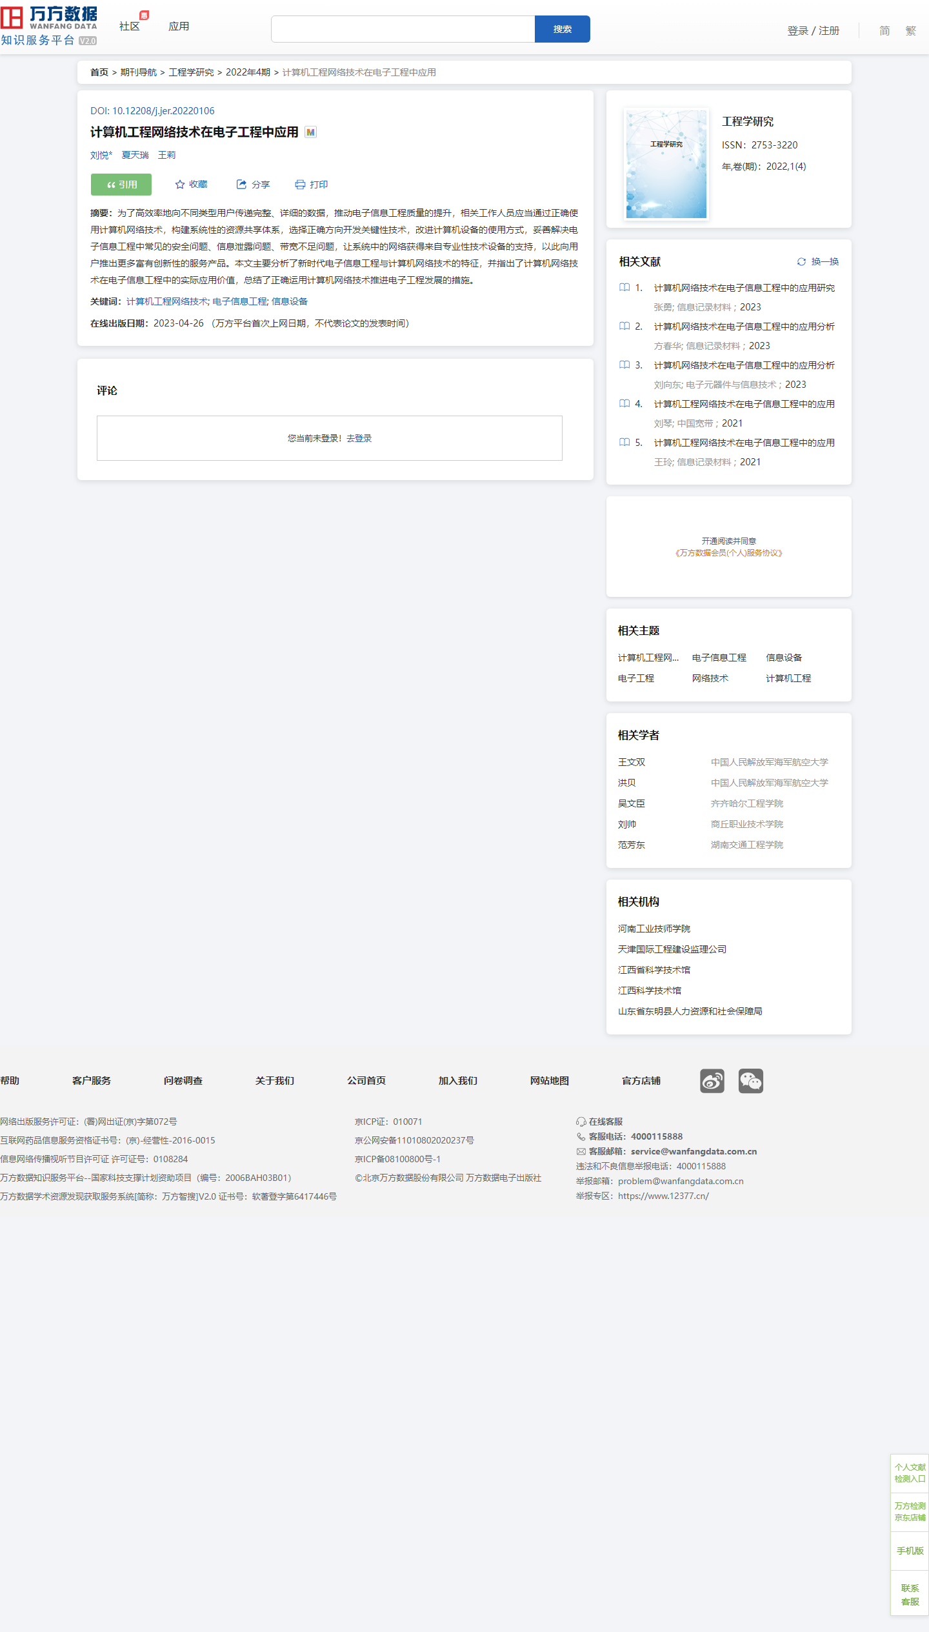Print the article using 打印
The height and width of the screenshot is (1632, 929).
coord(311,185)
